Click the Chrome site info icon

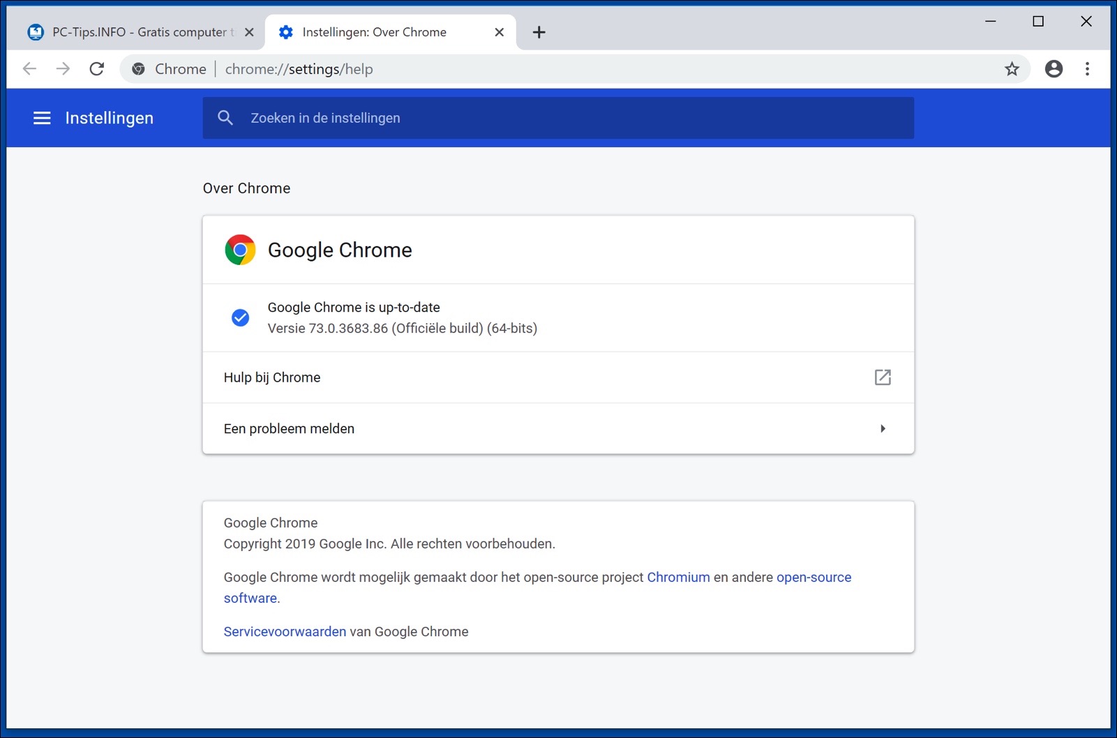138,68
